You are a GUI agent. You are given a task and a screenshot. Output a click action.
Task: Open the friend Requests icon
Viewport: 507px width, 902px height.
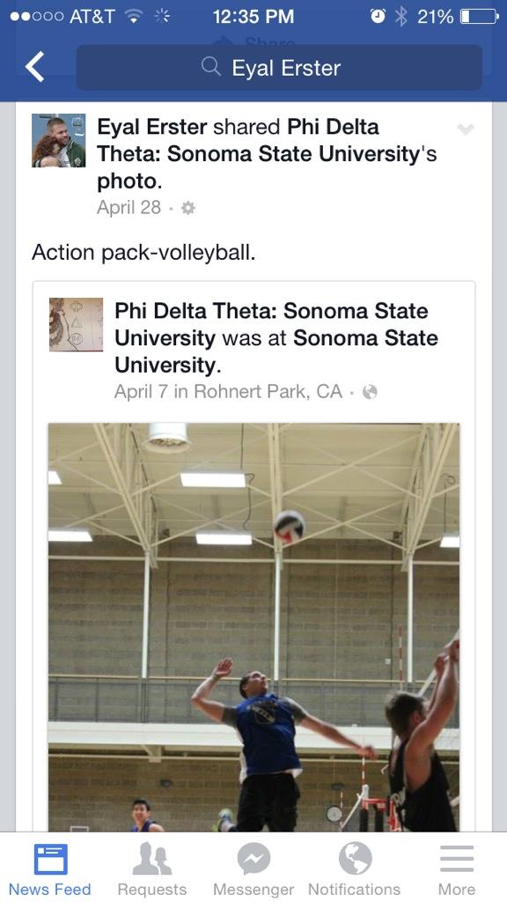point(151,860)
